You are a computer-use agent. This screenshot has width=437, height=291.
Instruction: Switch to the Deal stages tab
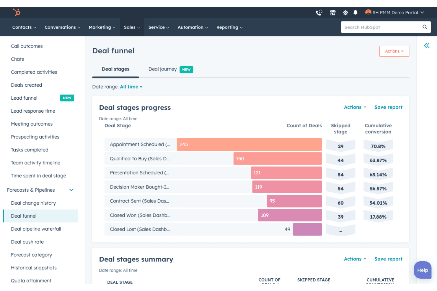(x=115, y=69)
